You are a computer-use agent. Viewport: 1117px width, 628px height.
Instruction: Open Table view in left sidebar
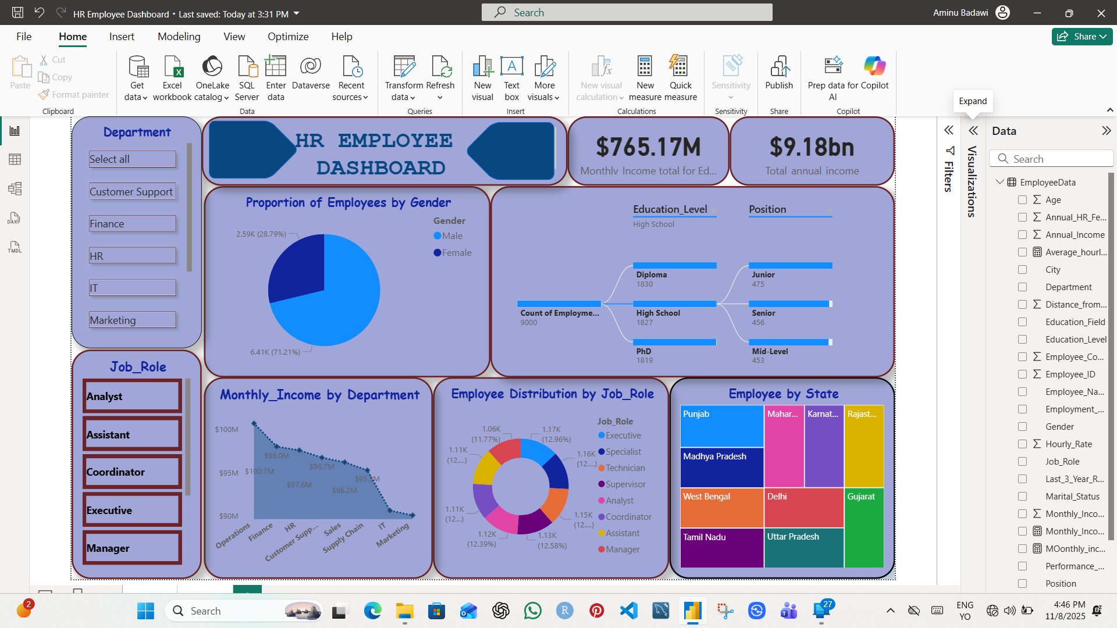tap(15, 159)
